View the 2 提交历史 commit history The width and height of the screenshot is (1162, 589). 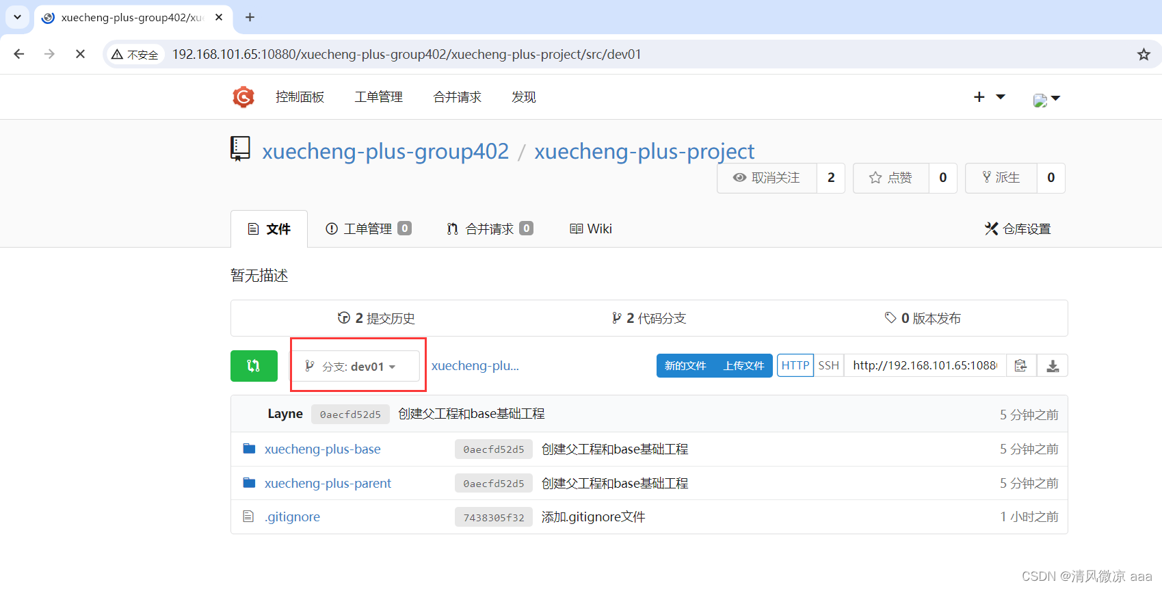point(376,318)
